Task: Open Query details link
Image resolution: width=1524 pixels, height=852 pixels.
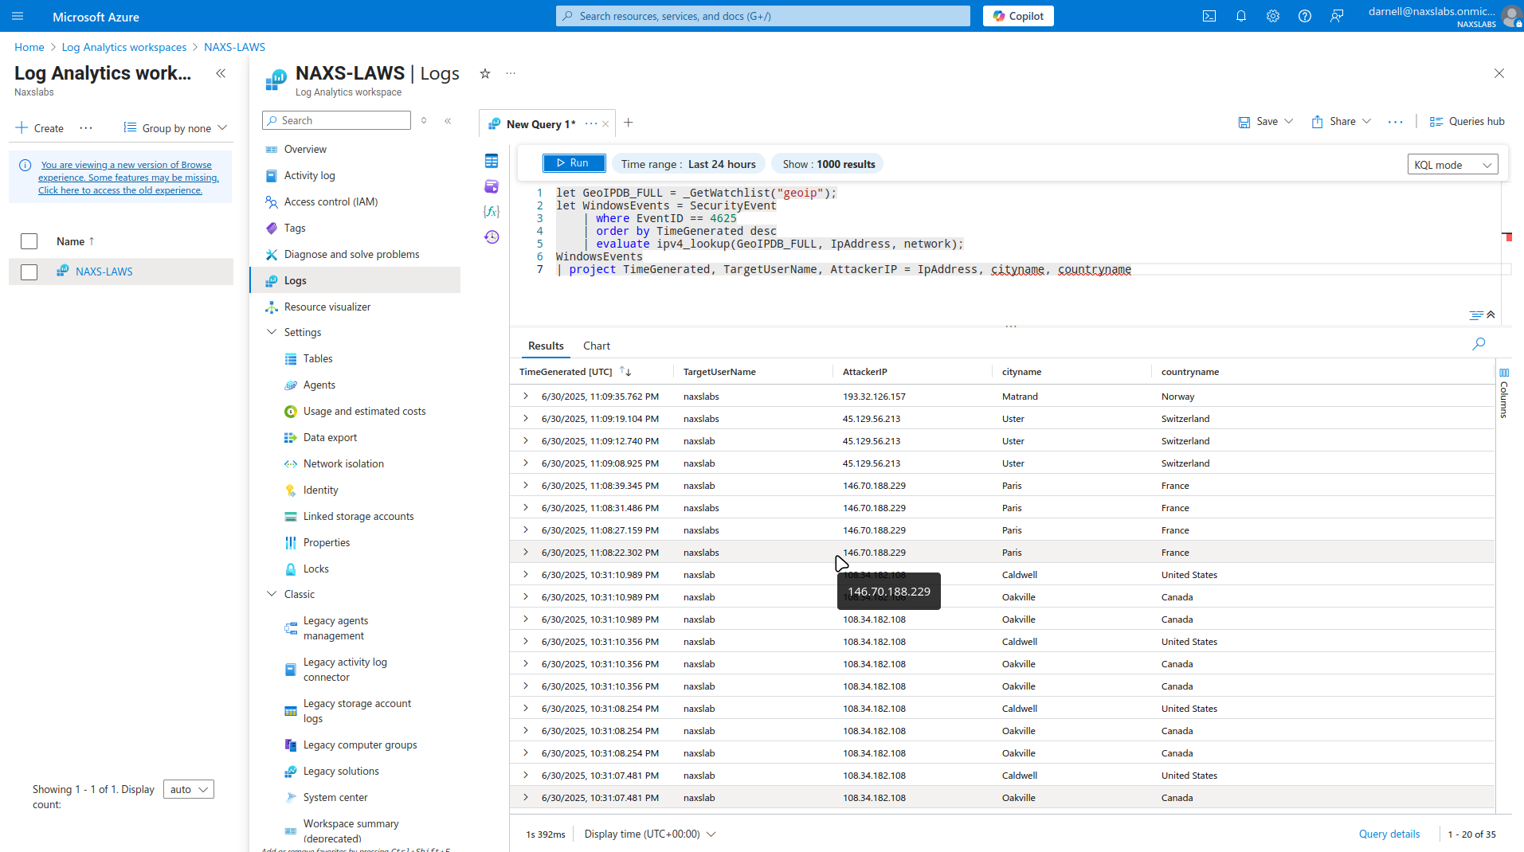Action: coord(1389,834)
